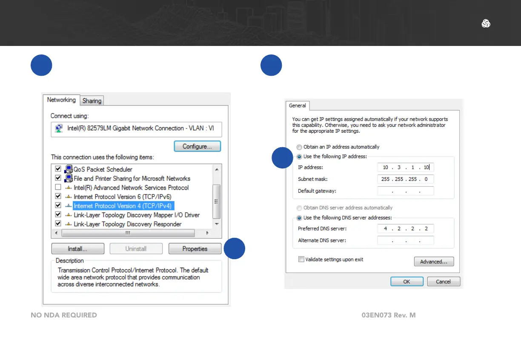Click the Topology Discovery Responder icon
Screen dimensions: 521x337
click(x=68, y=224)
